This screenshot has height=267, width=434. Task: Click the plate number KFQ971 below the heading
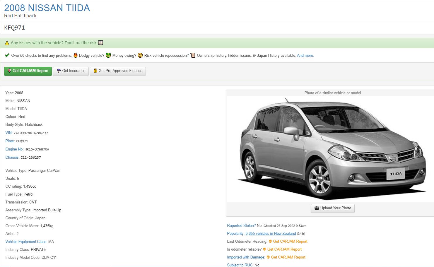(15, 28)
